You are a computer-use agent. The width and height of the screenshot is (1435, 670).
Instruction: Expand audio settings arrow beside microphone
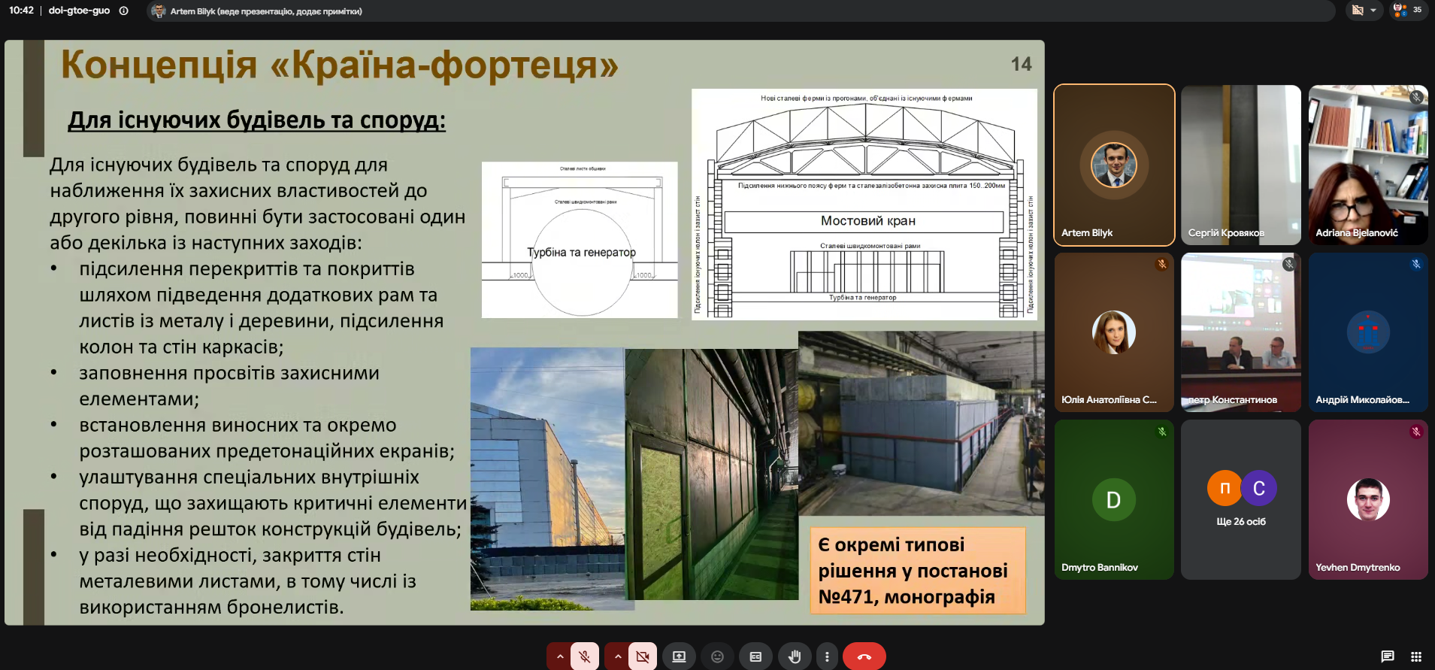click(x=559, y=656)
